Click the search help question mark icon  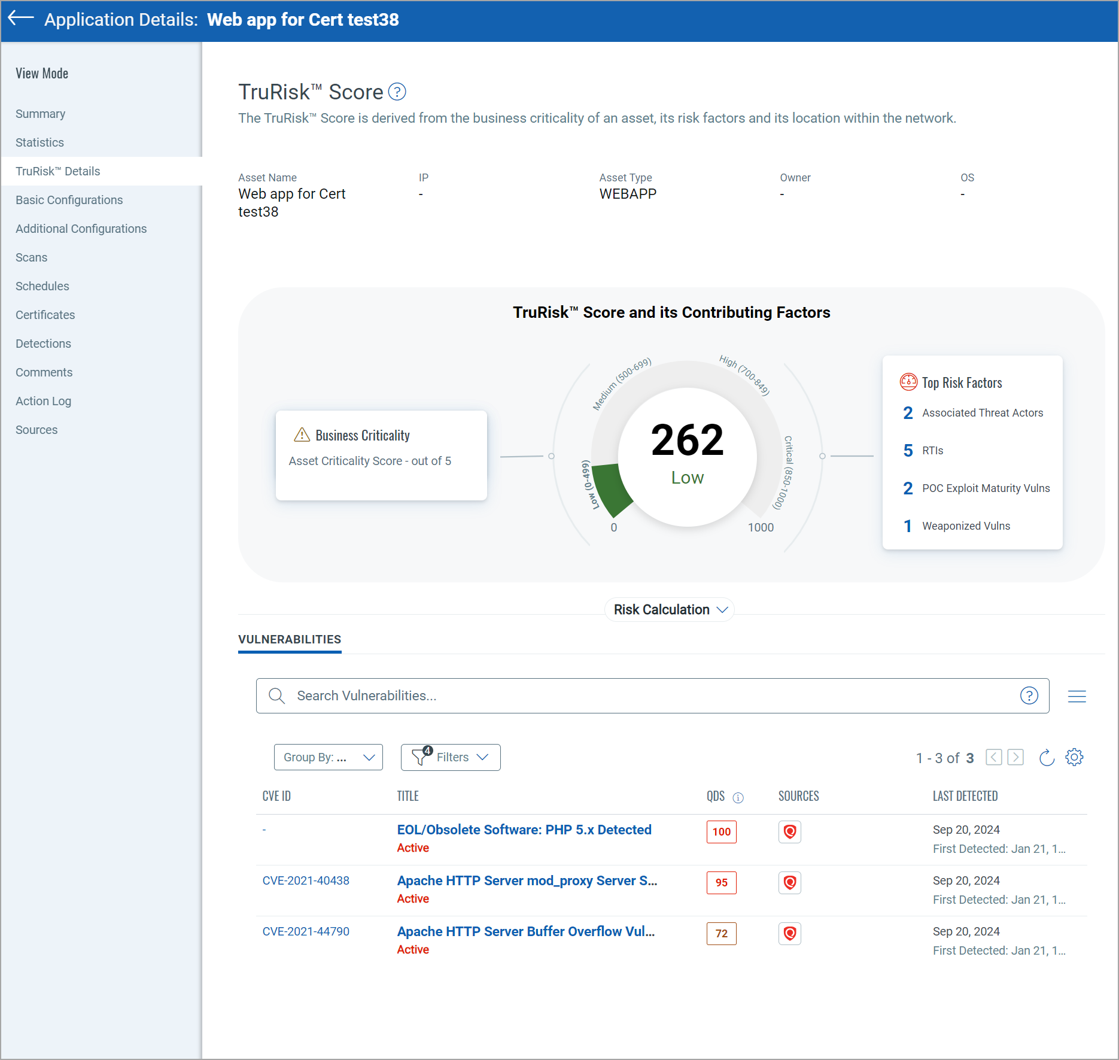[1029, 695]
